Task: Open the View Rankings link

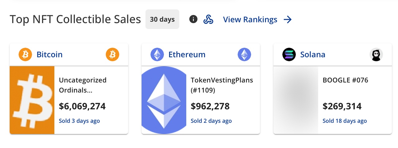Action: pos(250,20)
